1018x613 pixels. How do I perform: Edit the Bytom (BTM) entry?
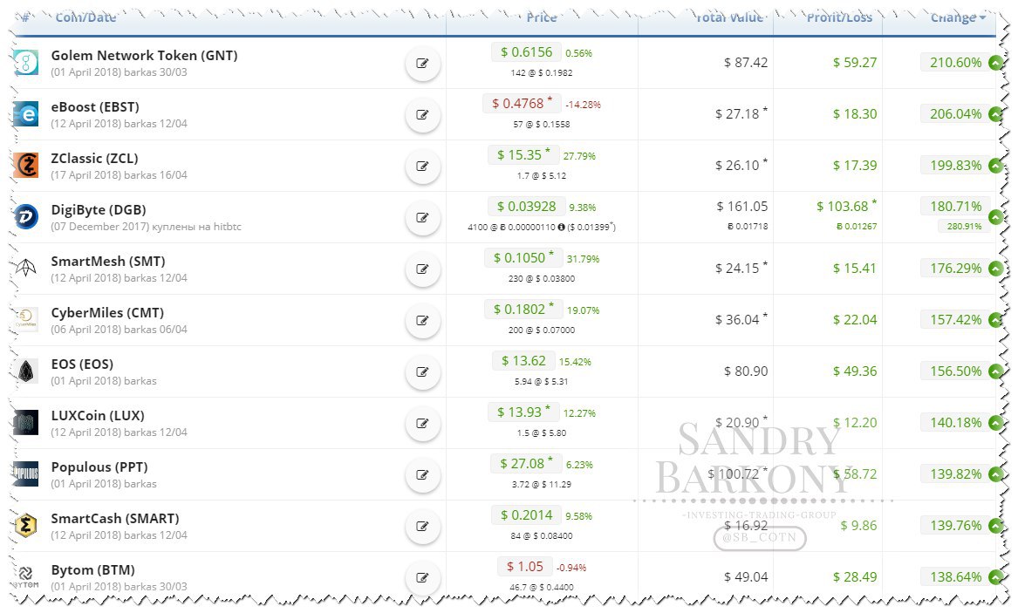point(423,577)
